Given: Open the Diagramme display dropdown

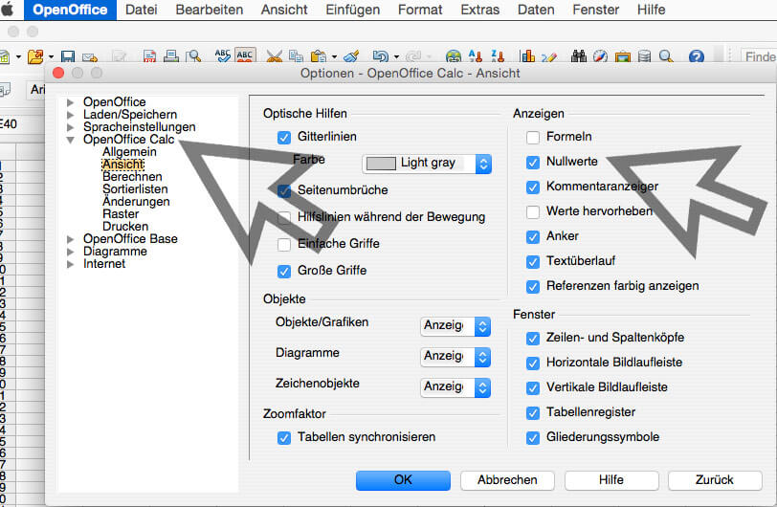Looking at the screenshot, I should tap(455, 357).
